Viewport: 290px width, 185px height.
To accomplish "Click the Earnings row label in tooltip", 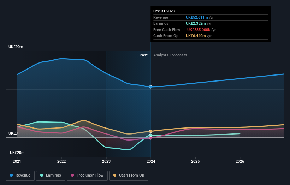I will point(161,23).
